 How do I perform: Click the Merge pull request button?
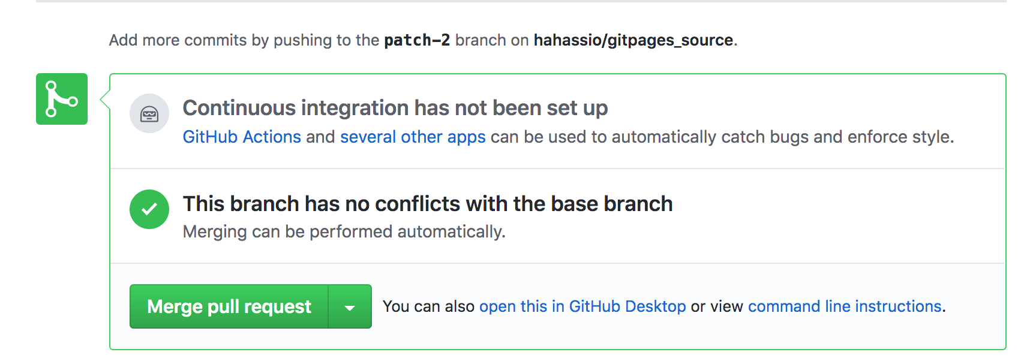pos(229,306)
